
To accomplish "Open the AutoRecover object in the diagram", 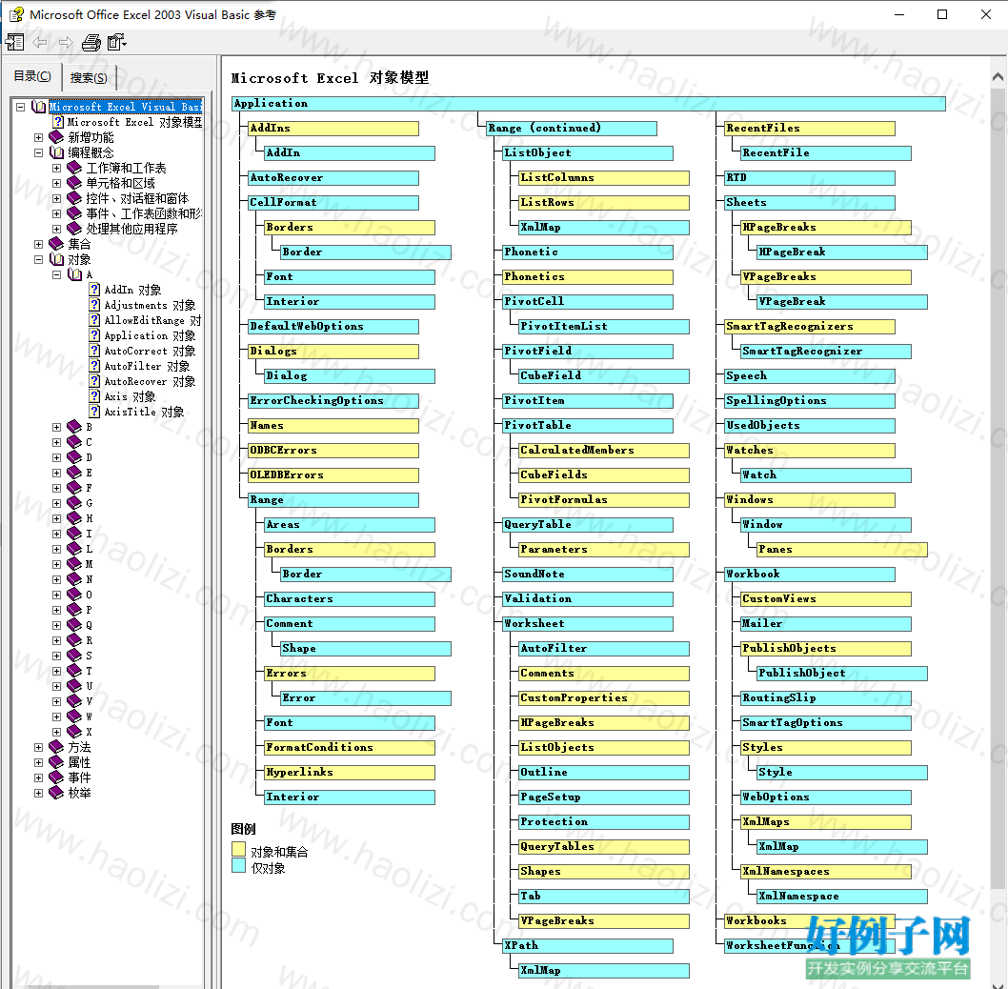I will [333, 177].
